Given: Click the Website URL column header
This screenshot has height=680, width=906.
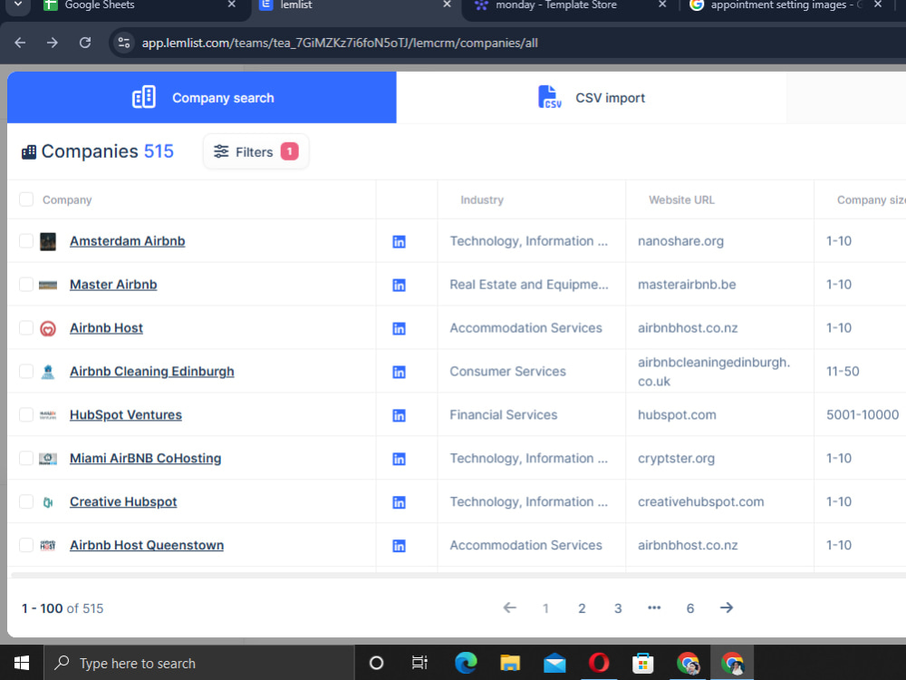Looking at the screenshot, I should (x=681, y=199).
